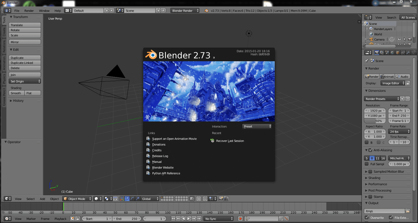Click the Constraints chain-link properties tab
Screen dimensions: 418x223
(x=403, y=53)
